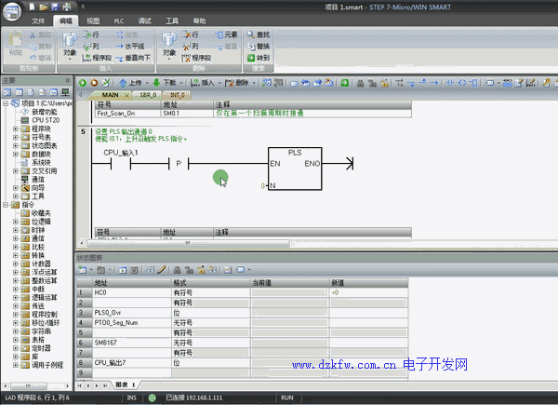Image resolution: width=558 pixels, height=405 pixels.
Task: Expand the 状态图表 tree node
Action: pyautogui.click(x=15, y=145)
